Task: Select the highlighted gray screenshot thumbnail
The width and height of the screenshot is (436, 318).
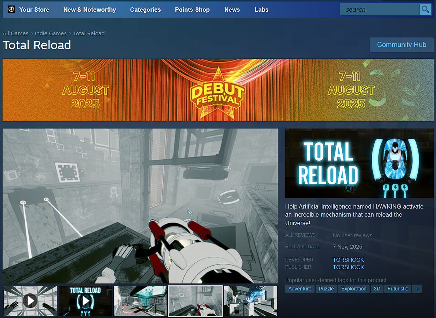Action: 196,301
